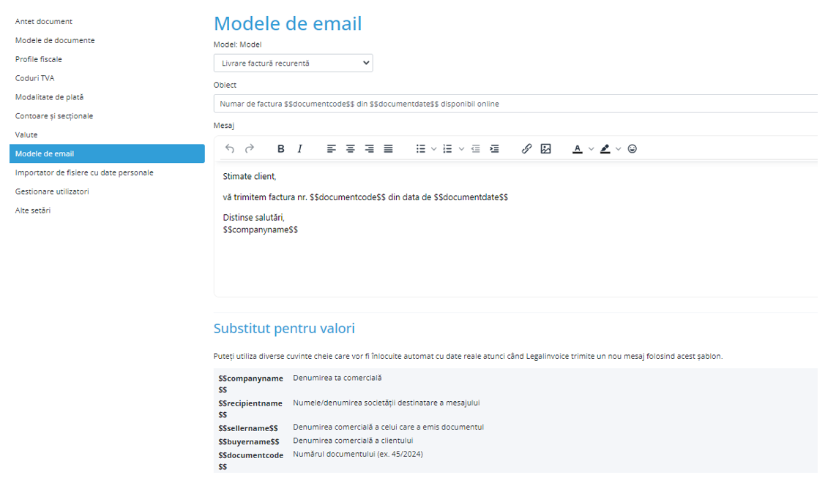Viewport: 836px width, 502px height.
Task: Open Coduri TVA in the sidebar
Action: point(35,78)
